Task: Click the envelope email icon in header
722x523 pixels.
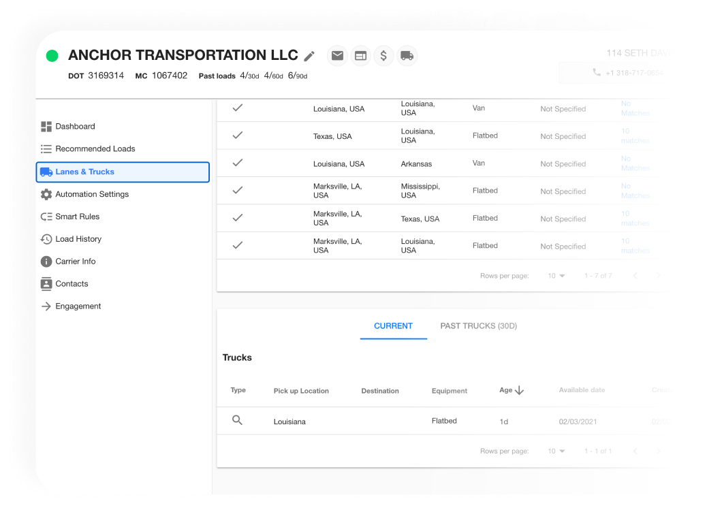Action: click(x=337, y=56)
